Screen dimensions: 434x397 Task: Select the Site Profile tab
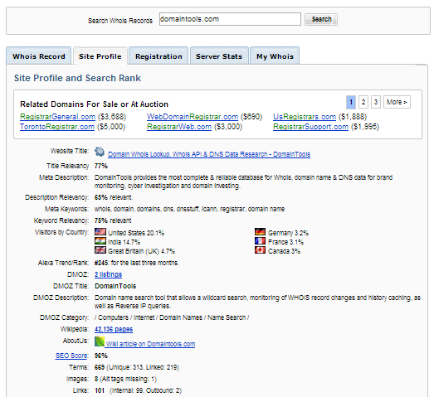coord(100,56)
